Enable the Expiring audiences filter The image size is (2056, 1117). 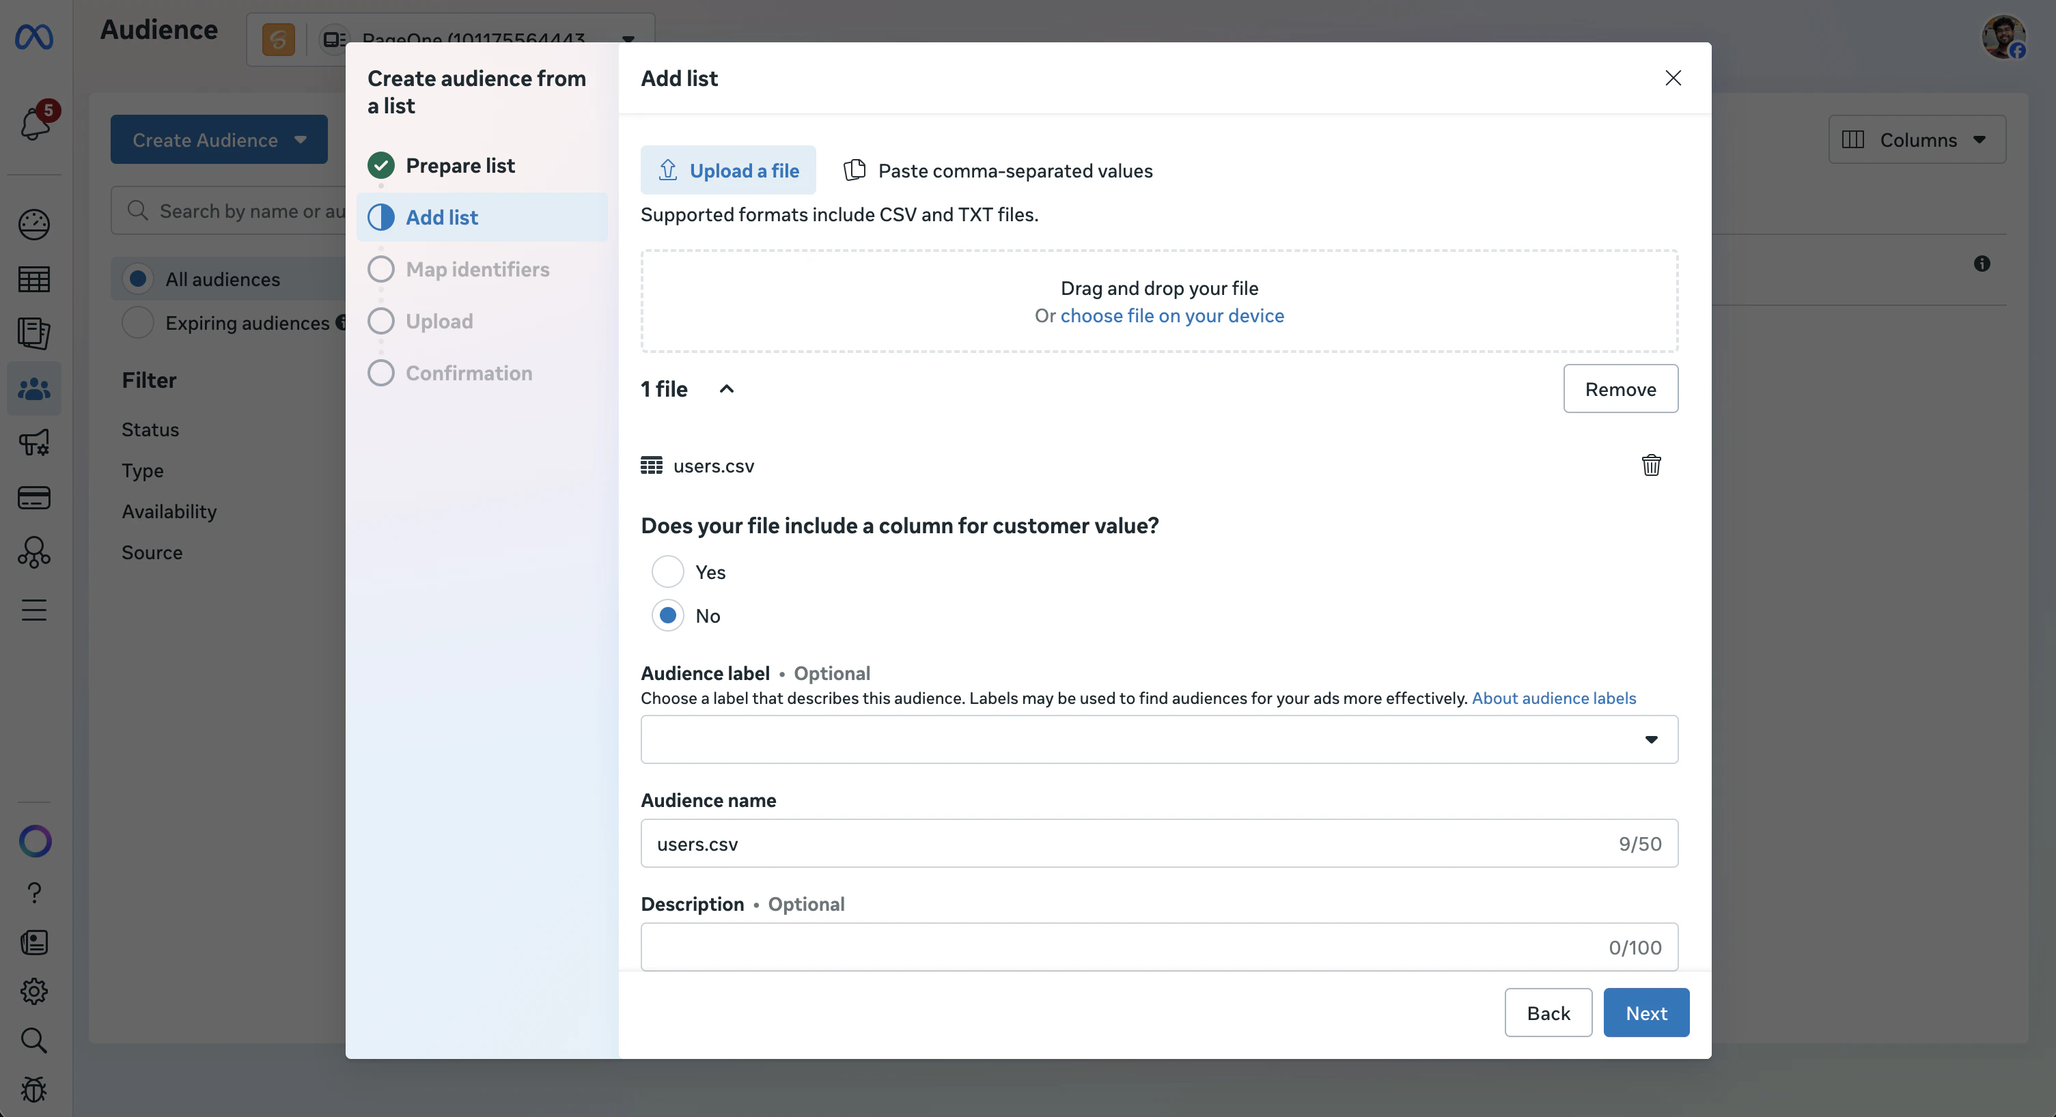(x=137, y=322)
